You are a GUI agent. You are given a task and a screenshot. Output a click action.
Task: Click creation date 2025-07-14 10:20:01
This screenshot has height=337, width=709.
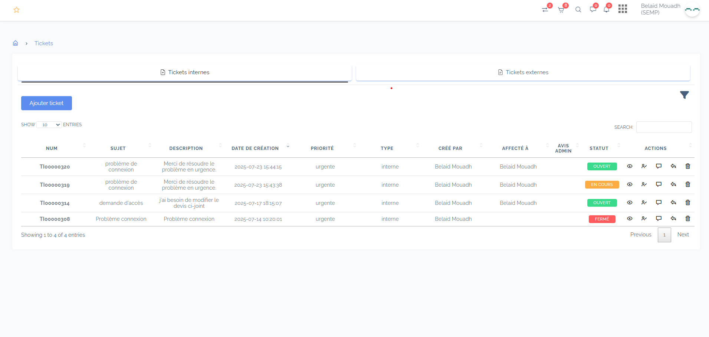258,219
